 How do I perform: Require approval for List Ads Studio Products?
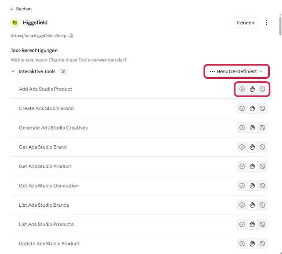(252, 225)
